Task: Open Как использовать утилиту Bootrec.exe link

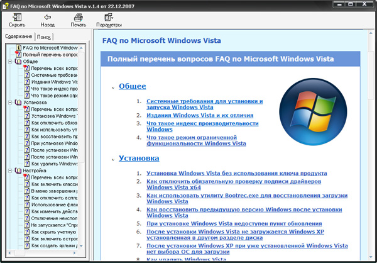Action: point(247,198)
